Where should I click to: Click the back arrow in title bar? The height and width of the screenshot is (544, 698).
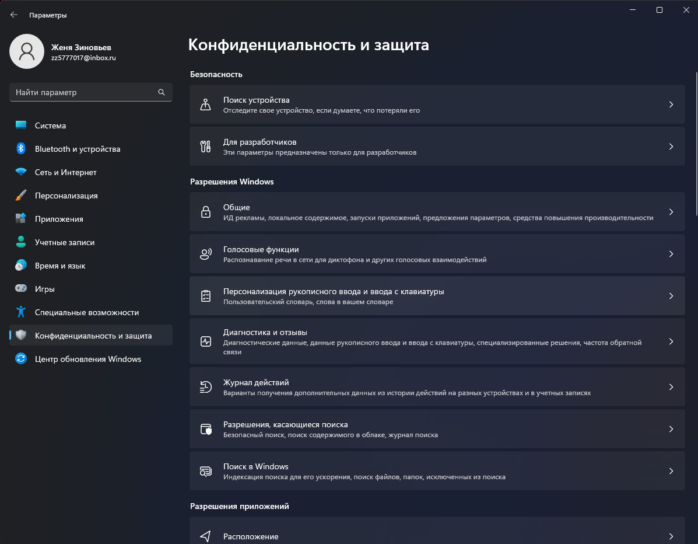click(x=14, y=15)
